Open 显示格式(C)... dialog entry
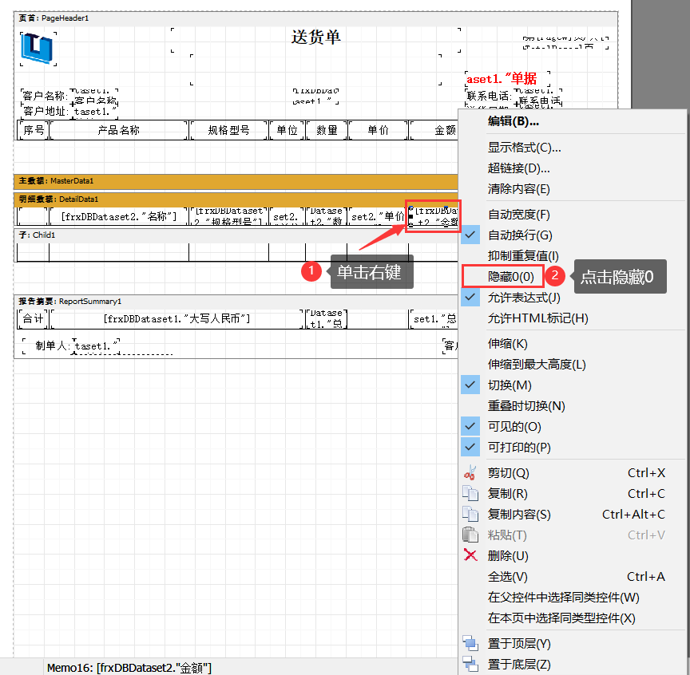 point(524,147)
